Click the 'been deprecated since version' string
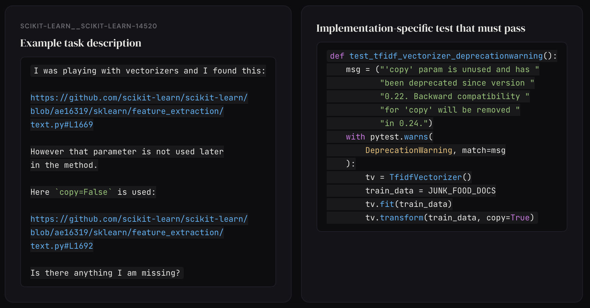This screenshot has height=308, width=590. 457,83
